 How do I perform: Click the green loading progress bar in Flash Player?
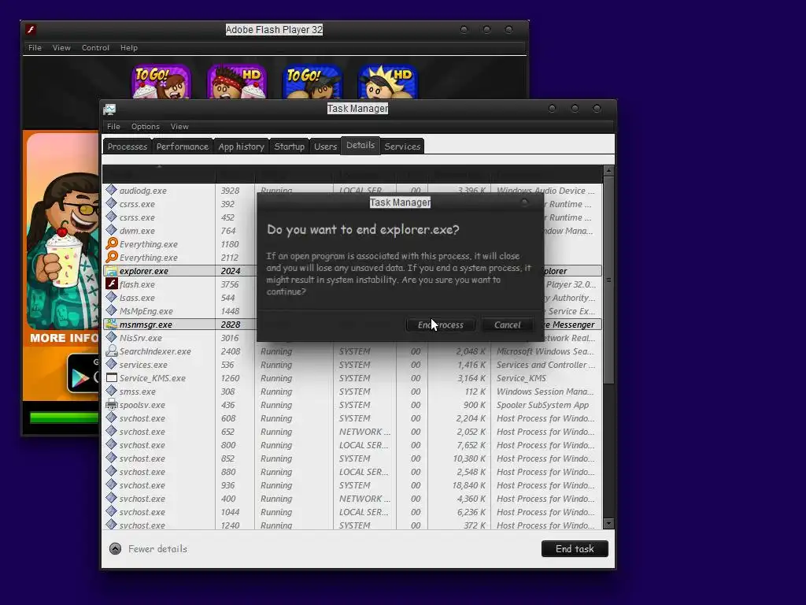pyautogui.click(x=65, y=418)
